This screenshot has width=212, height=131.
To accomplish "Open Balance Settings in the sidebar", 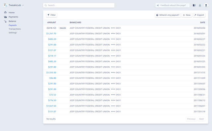I will pos(13,33).
